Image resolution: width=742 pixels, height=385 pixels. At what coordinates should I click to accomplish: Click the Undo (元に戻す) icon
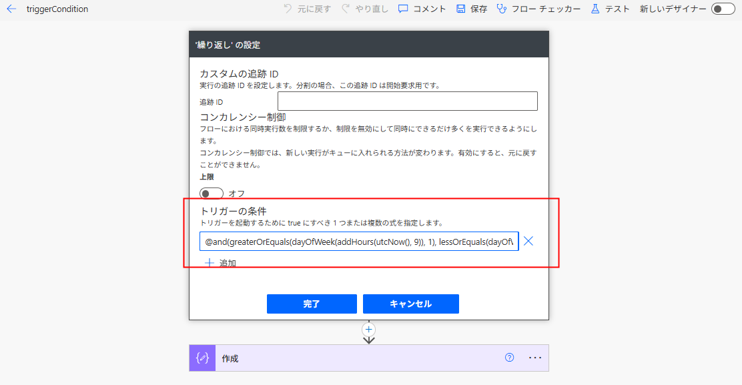pos(288,9)
